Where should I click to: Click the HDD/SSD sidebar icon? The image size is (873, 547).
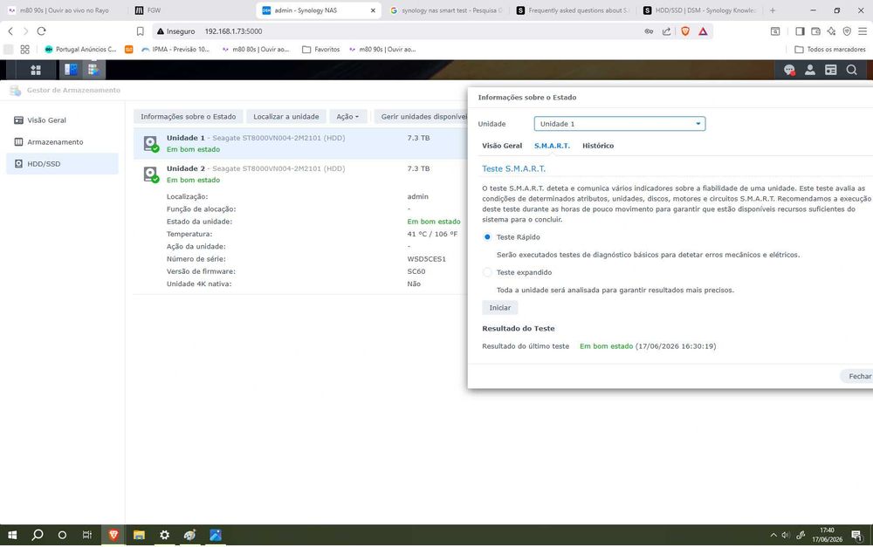pos(18,164)
